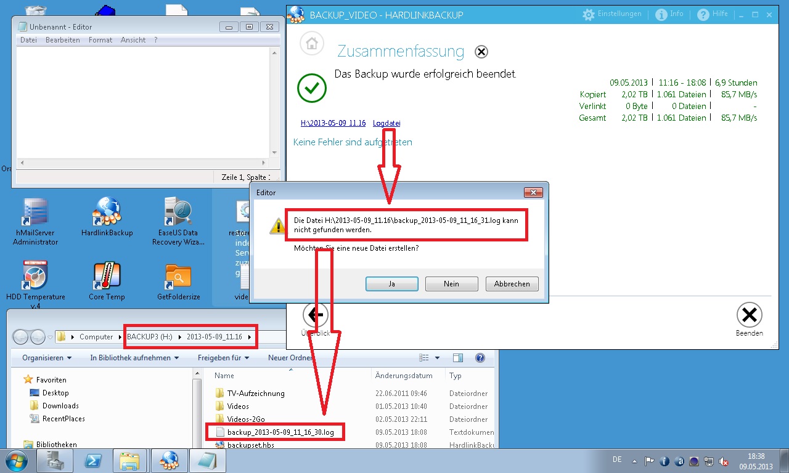Click Ja in the Editor dialog
The height and width of the screenshot is (473, 789).
[392, 284]
